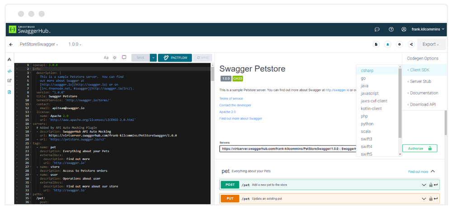Choose php client SDK

pyautogui.click(x=377, y=116)
